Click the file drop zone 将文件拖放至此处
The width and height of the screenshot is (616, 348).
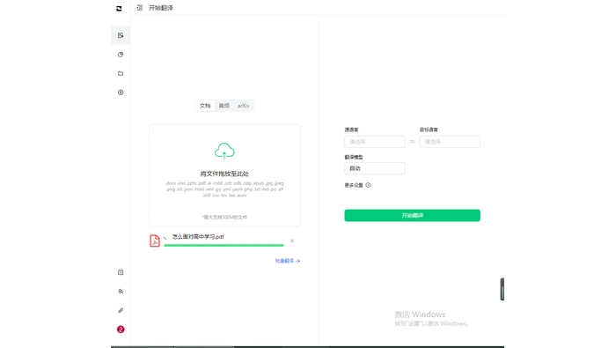[x=224, y=175]
